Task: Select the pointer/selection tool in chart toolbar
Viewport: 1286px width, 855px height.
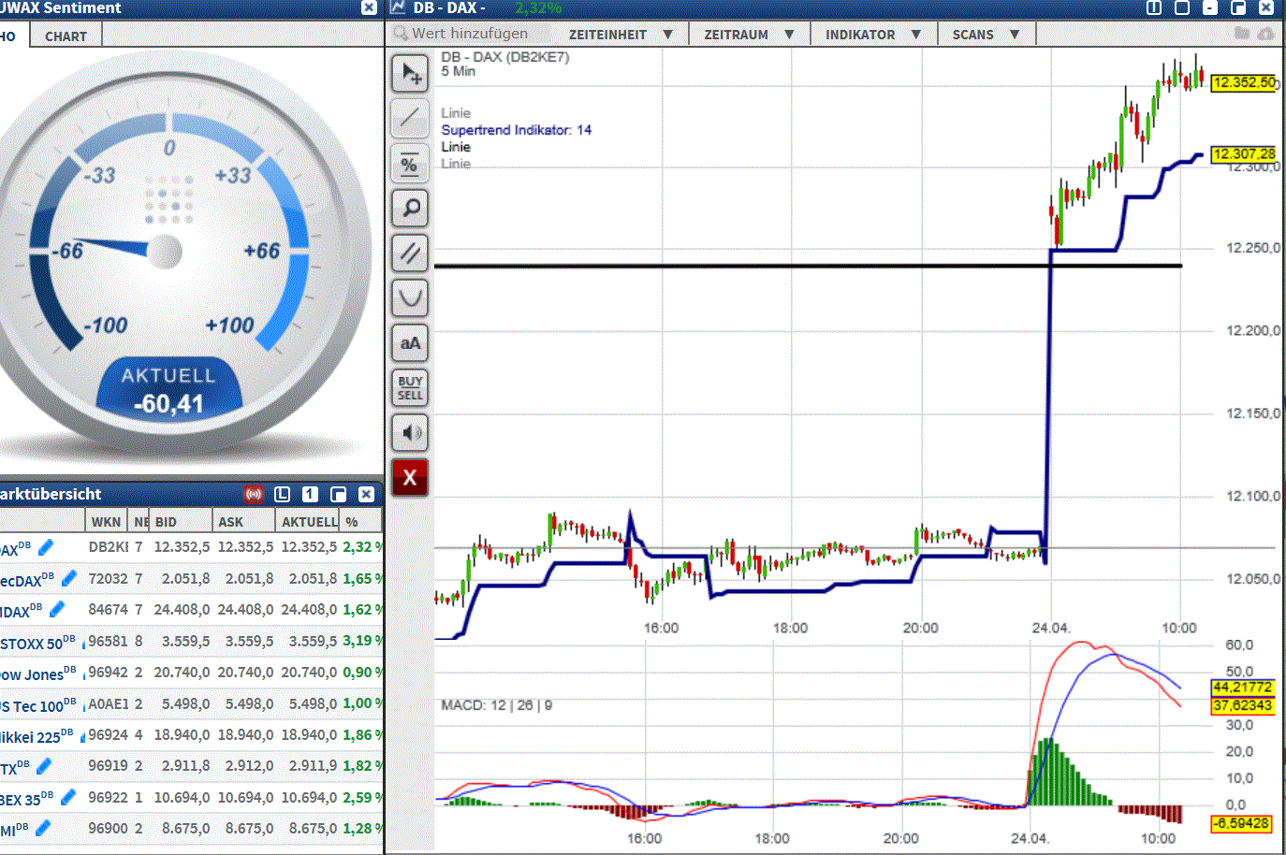Action: pos(410,73)
